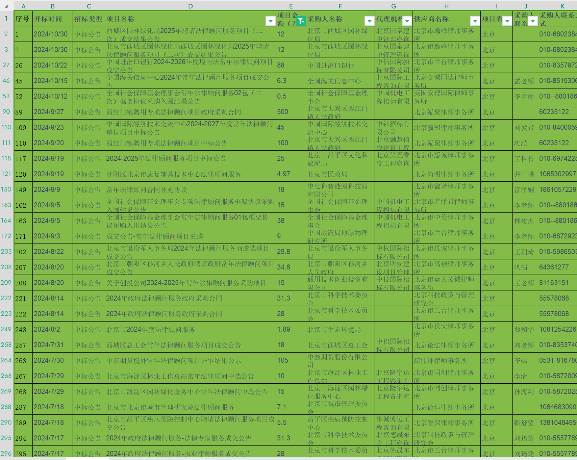Image resolution: width=577 pixels, height=460 pixels.
Task: Click supplier cell 北京德恒律师事务所
Action: (x=446, y=407)
